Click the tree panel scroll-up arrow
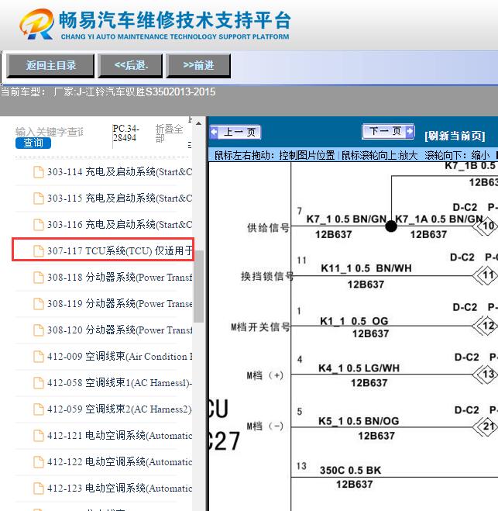 tap(198, 124)
